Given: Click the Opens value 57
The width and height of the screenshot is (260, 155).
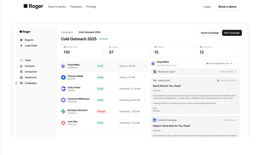Looking at the screenshot, I should pyautogui.click(x=111, y=52).
